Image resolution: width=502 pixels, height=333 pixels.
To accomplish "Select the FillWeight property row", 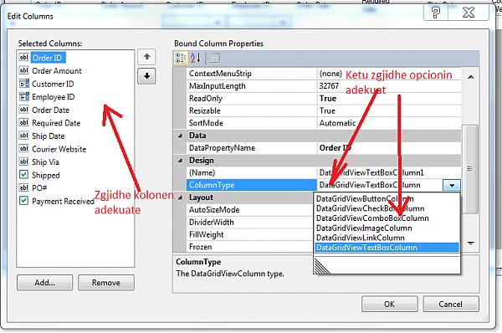I will 249,235.
